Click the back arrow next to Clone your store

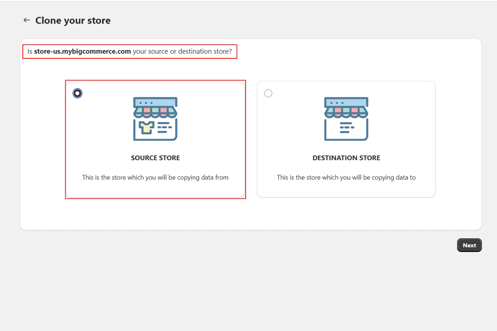pyautogui.click(x=27, y=20)
